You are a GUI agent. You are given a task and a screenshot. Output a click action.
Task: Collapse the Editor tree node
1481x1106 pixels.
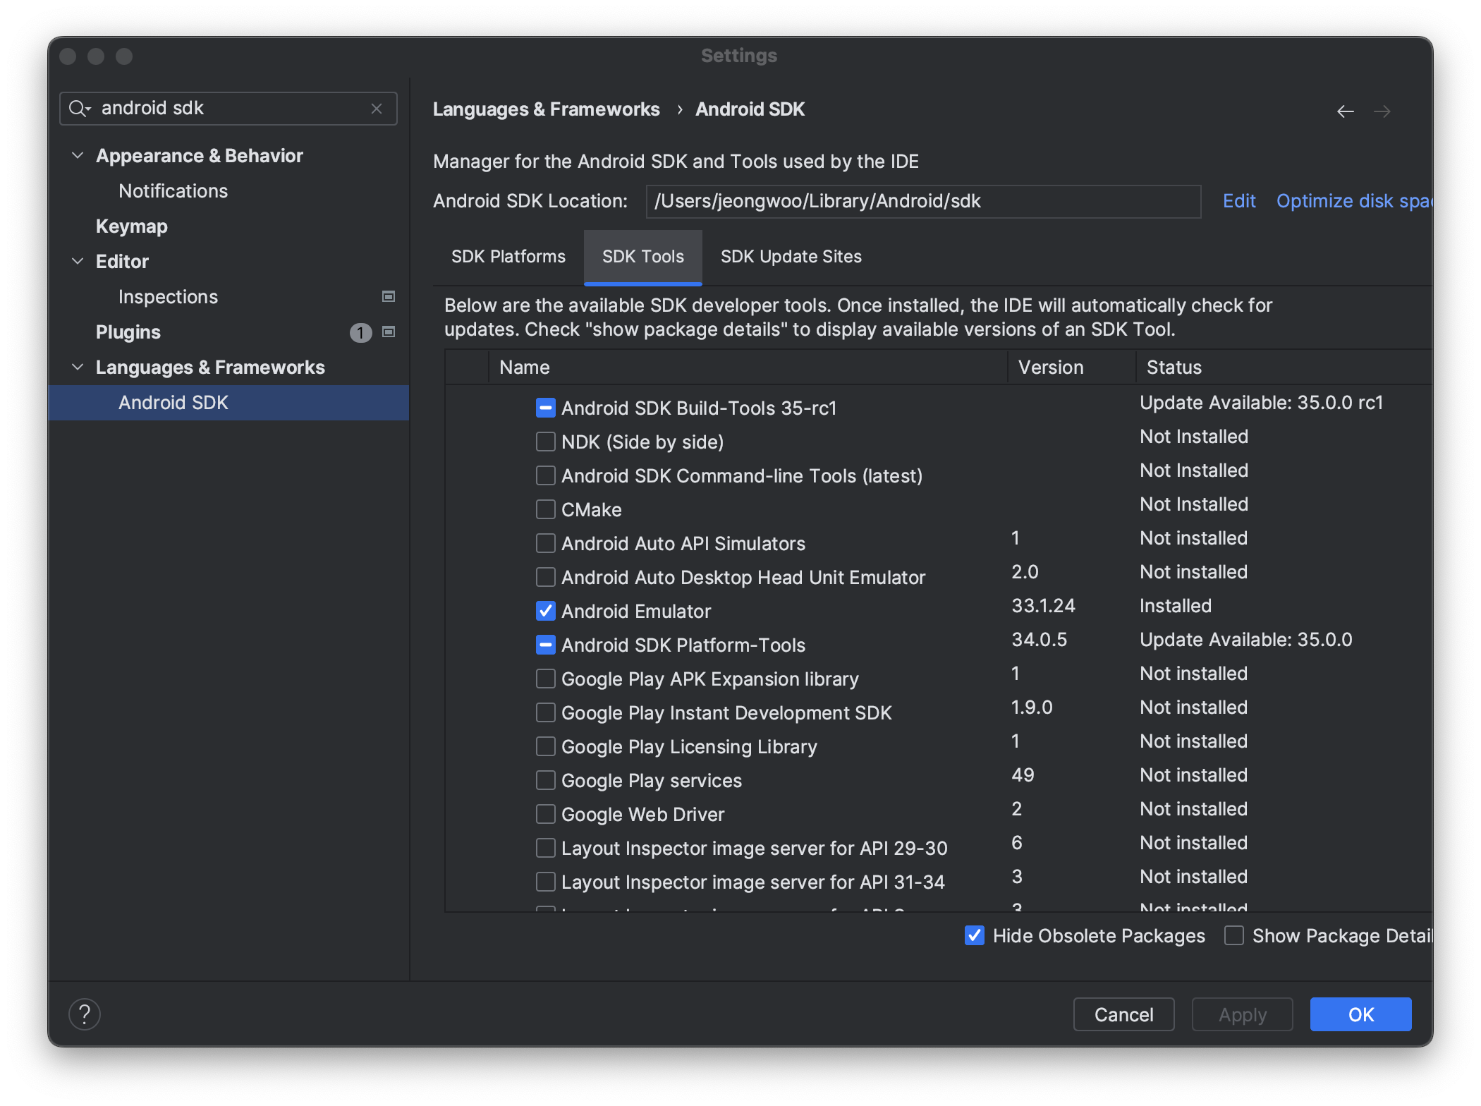(x=78, y=262)
